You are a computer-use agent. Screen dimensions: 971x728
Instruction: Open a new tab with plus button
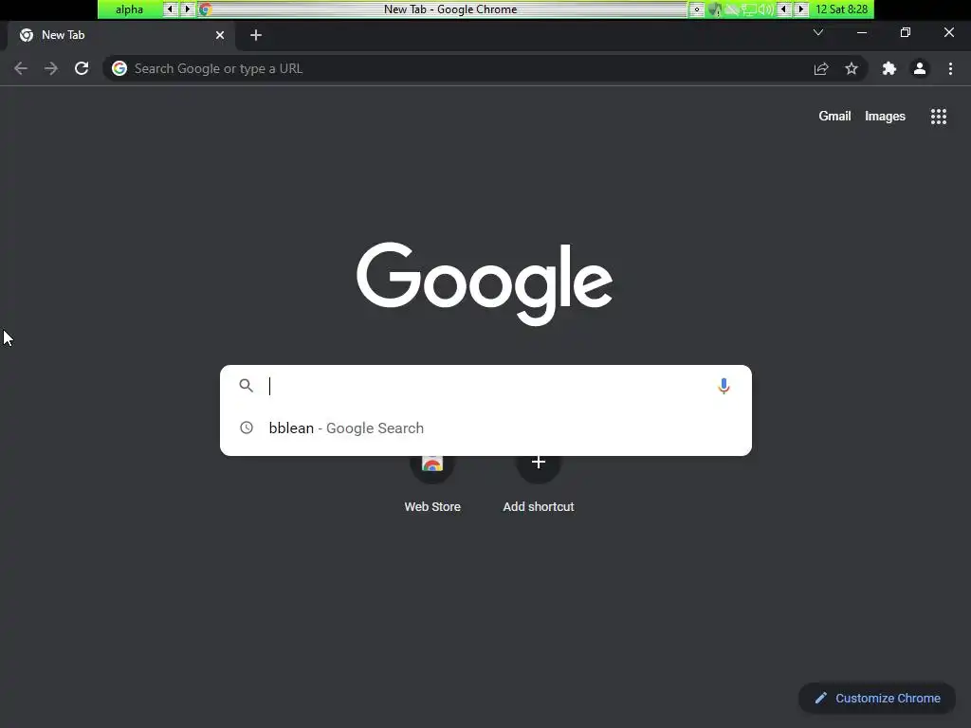pyautogui.click(x=256, y=35)
